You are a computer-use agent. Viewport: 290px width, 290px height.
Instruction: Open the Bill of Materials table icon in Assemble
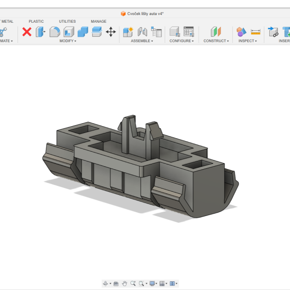pyautogui.click(x=157, y=32)
